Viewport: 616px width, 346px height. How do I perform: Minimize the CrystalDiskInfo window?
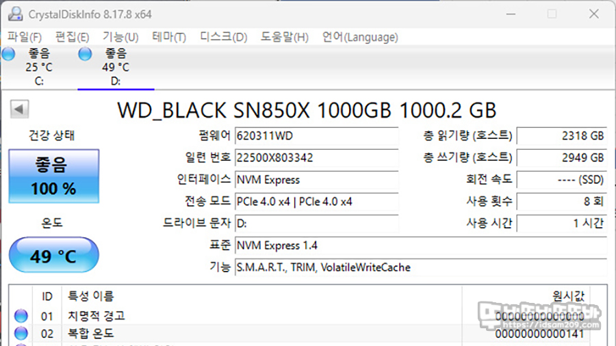tap(511, 14)
